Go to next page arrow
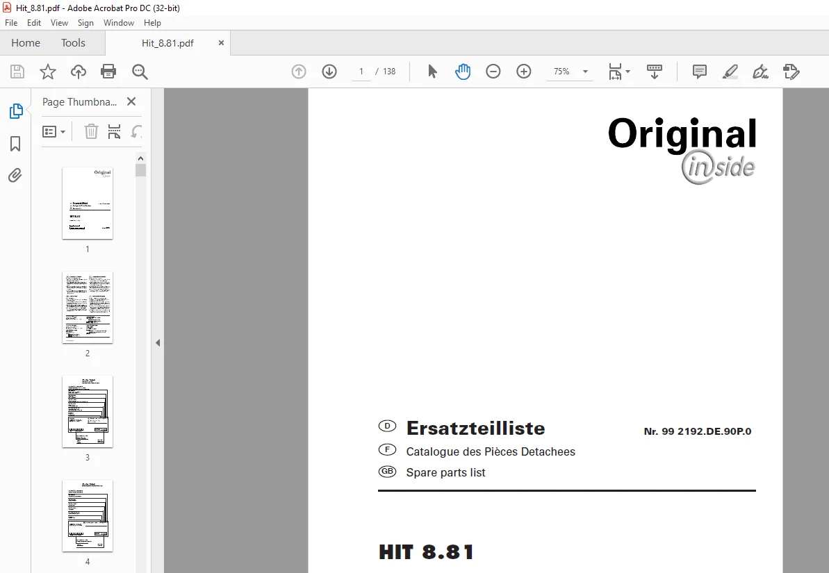Viewport: 829px width, 573px height. click(x=329, y=72)
